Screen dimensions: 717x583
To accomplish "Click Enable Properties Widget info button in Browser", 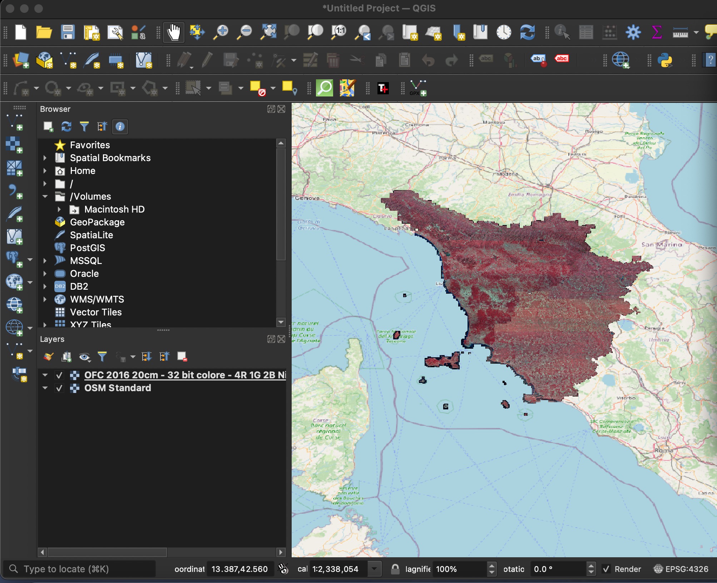I will pos(120,126).
